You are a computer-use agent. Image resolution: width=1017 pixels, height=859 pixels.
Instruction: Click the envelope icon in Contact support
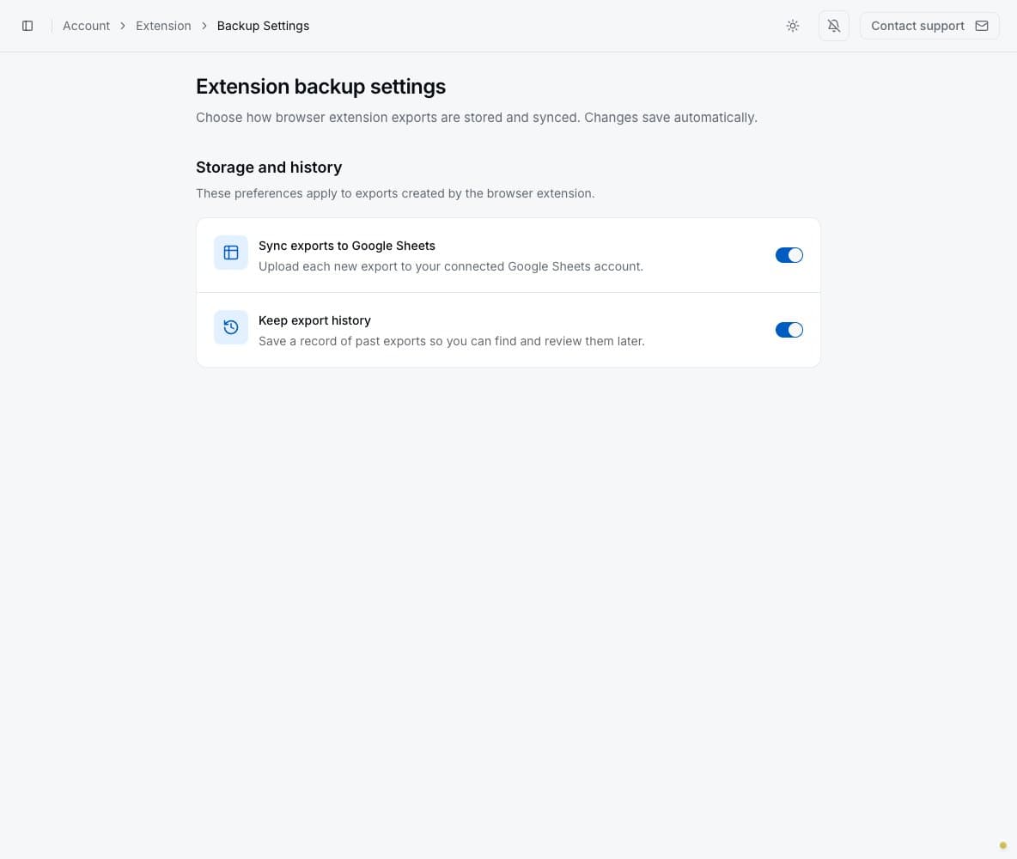pyautogui.click(x=981, y=26)
